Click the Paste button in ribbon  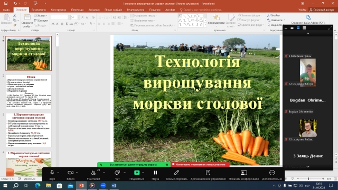[6, 20]
